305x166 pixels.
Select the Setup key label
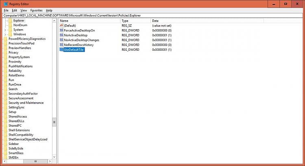pos(13,112)
